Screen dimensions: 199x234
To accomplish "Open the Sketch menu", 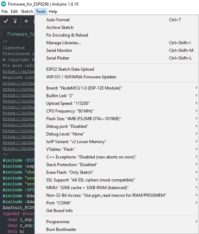I will [x=27, y=11].
